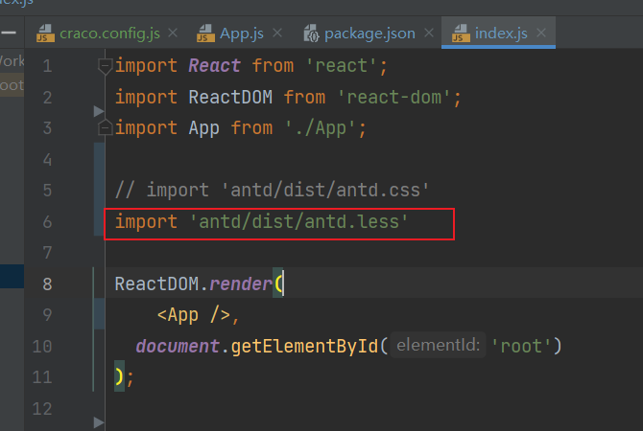Click the JS file icon on index.js tab
The height and width of the screenshot is (431, 643).
click(x=461, y=34)
